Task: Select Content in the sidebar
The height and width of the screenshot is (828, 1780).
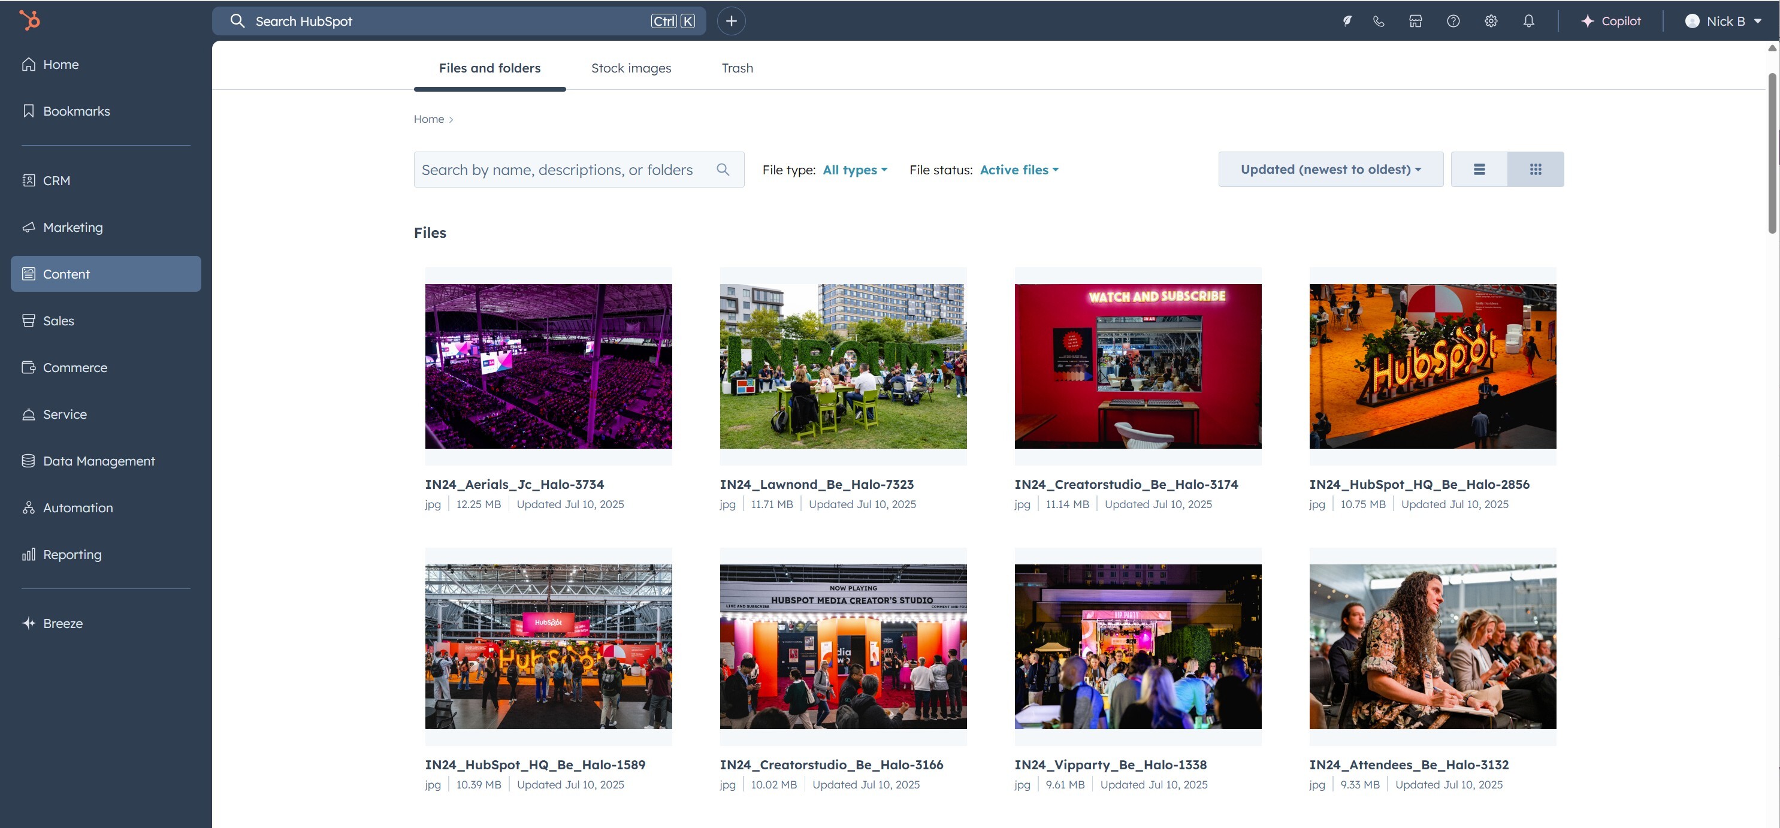Action: click(x=105, y=274)
